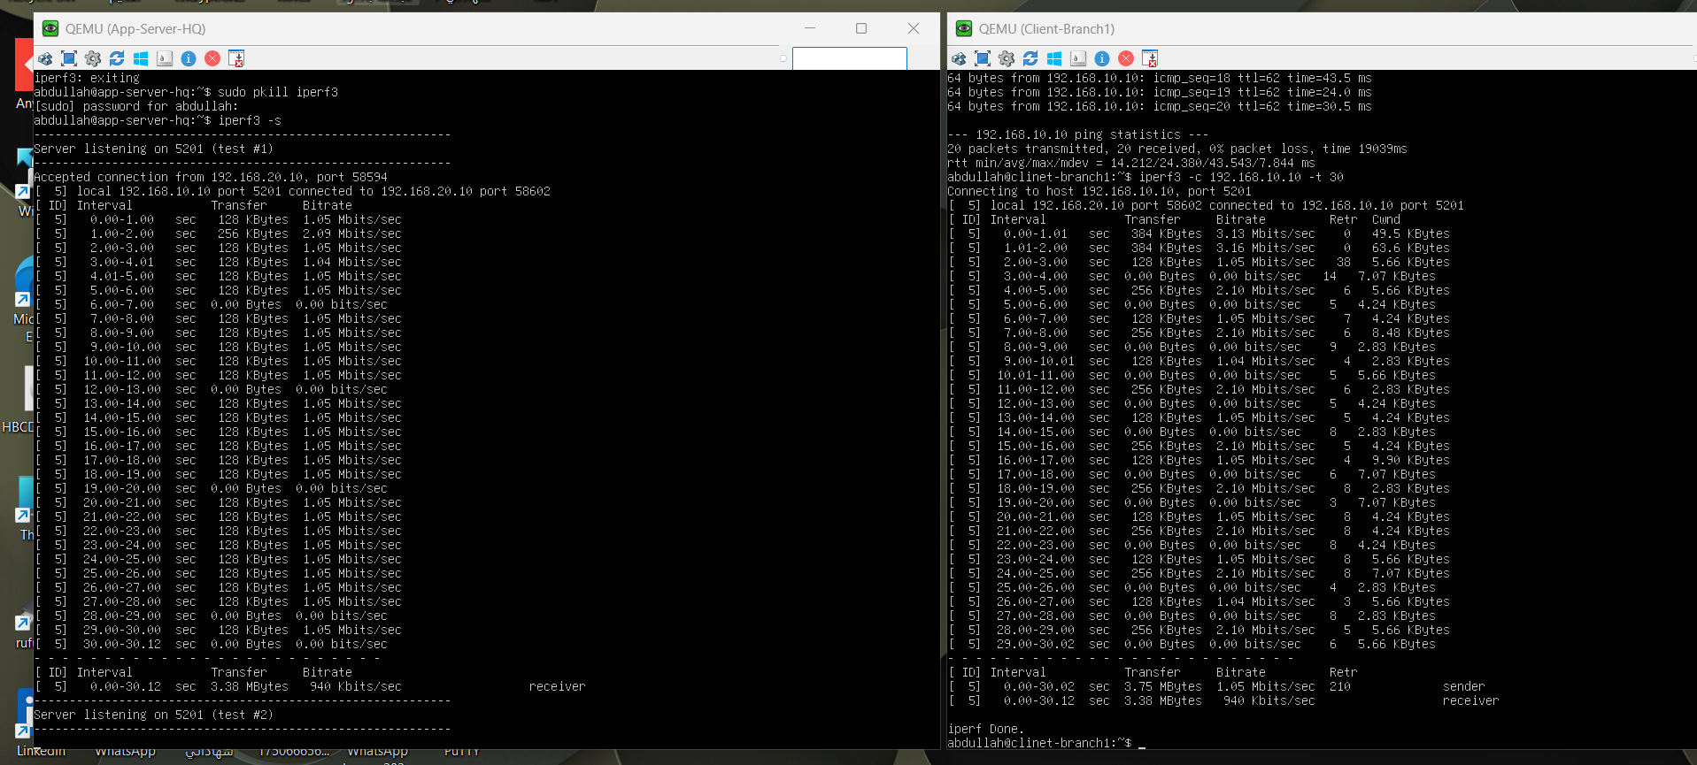Toggle fullscreen icon in App-Server-HQ window

click(69, 58)
